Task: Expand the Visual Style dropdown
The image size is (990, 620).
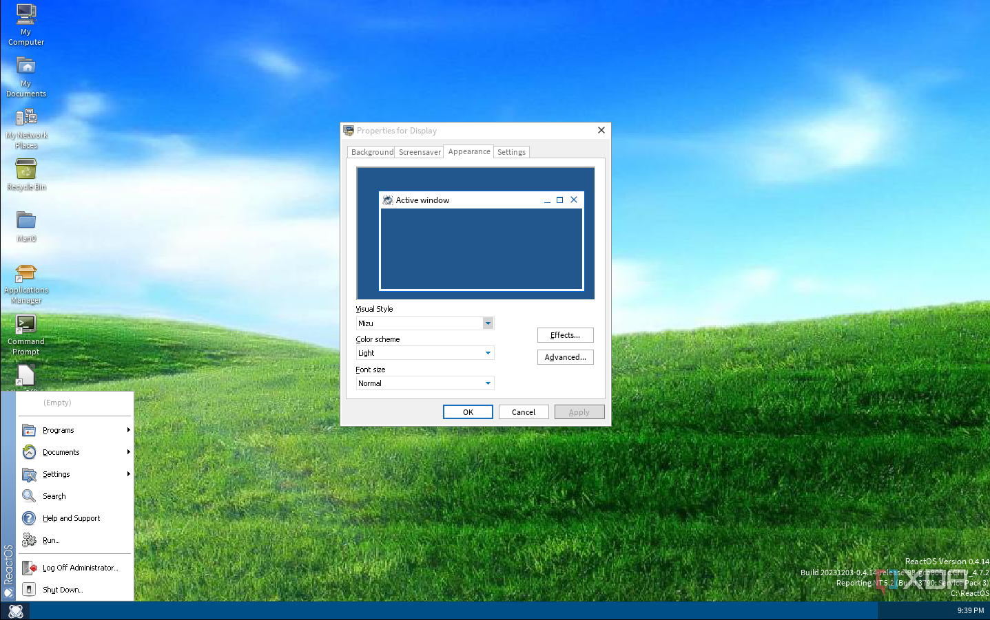Action: click(488, 323)
